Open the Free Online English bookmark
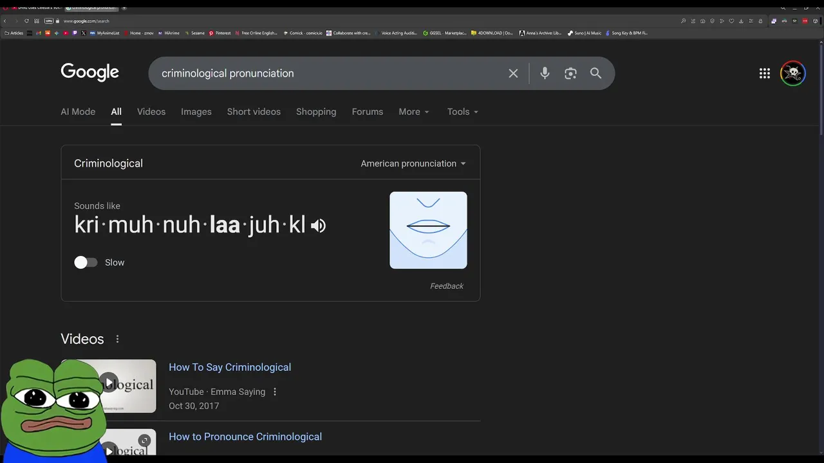 pos(256,33)
